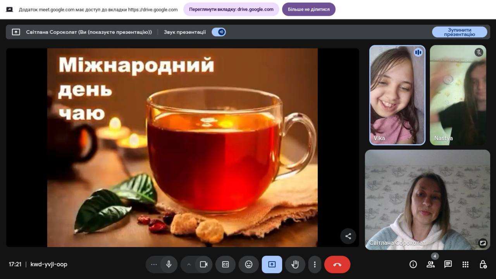
Task: Show the participants list
Action: click(x=431, y=264)
